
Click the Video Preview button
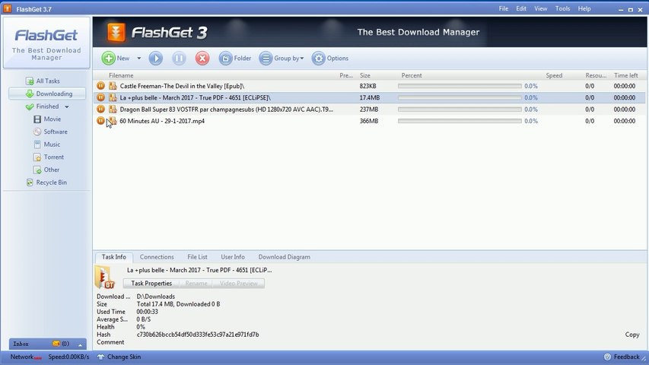(x=238, y=284)
